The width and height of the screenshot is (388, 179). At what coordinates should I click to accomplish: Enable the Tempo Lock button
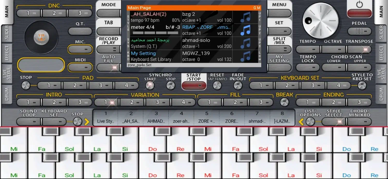pyautogui.click(x=308, y=67)
